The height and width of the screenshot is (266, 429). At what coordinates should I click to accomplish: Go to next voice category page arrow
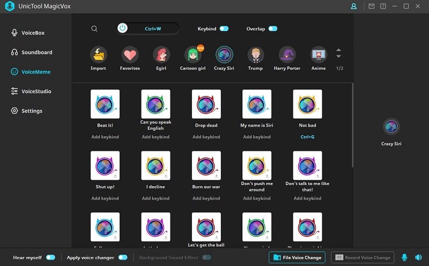[338, 56]
